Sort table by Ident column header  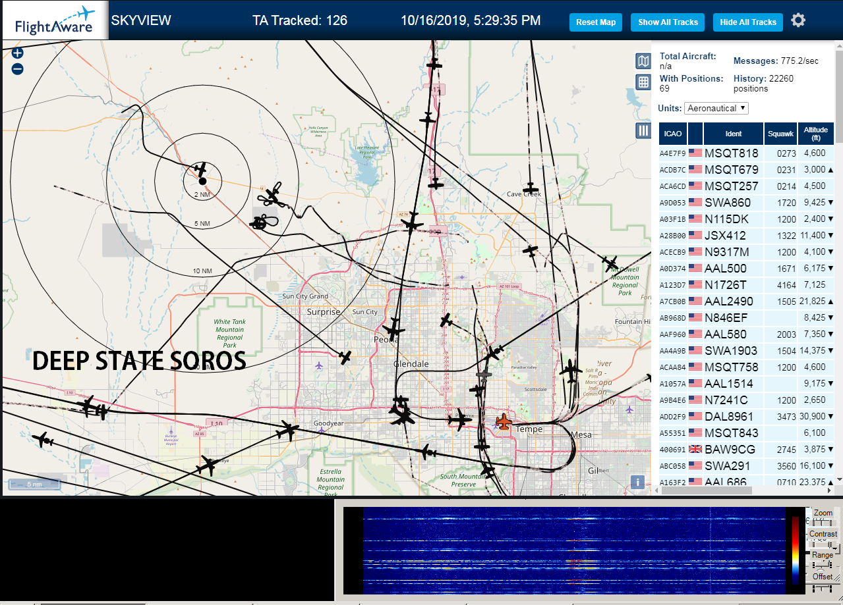pyautogui.click(x=733, y=134)
